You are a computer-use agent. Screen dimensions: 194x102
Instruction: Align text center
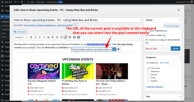tap(57, 37)
